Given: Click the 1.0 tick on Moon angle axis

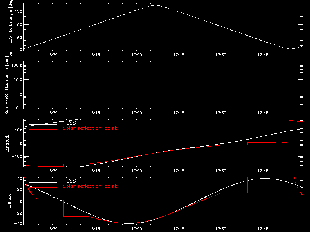Looking at the screenshot, I should pos(19,94).
